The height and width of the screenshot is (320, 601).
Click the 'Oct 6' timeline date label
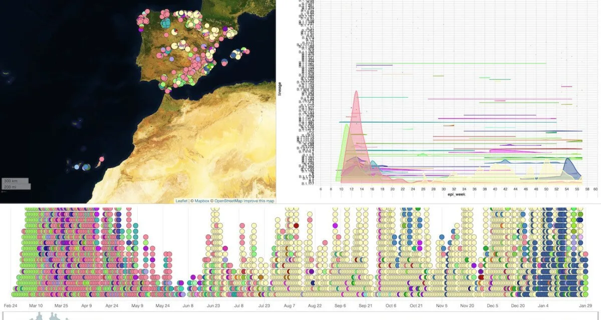[x=391, y=305]
